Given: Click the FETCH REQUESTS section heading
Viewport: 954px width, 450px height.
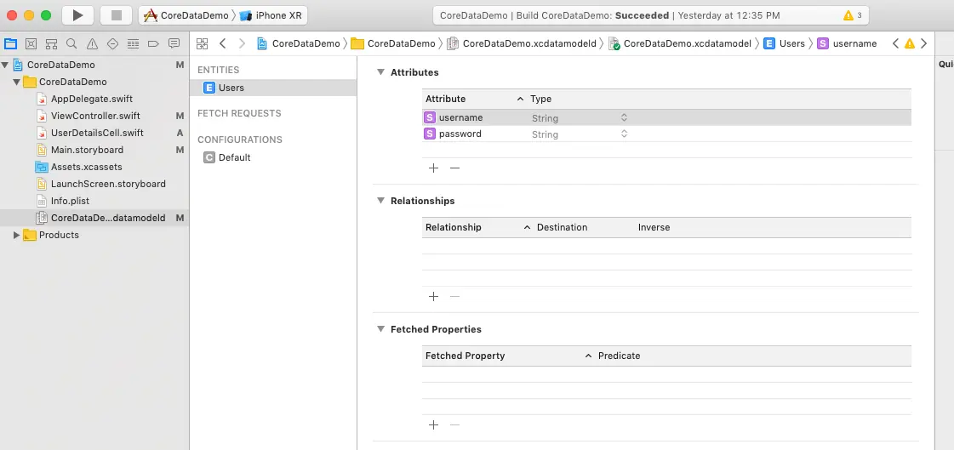Looking at the screenshot, I should pyautogui.click(x=239, y=114).
